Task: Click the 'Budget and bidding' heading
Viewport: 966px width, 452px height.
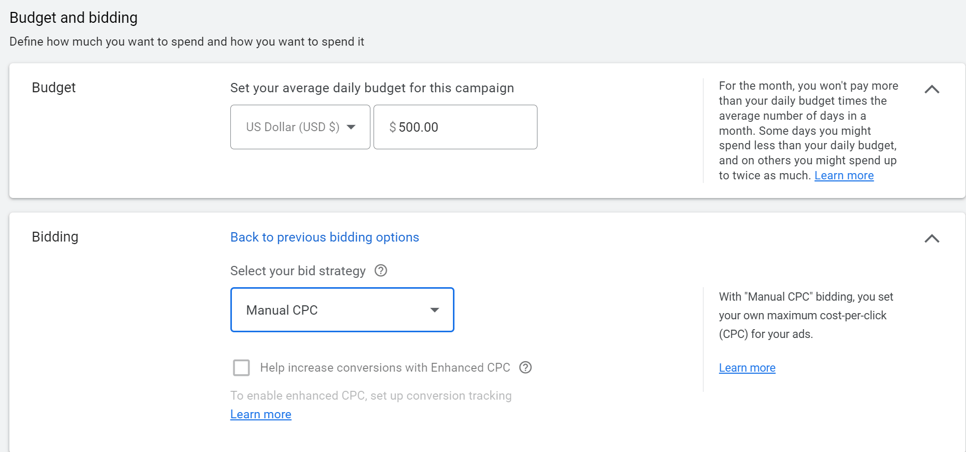Action: pos(74,18)
